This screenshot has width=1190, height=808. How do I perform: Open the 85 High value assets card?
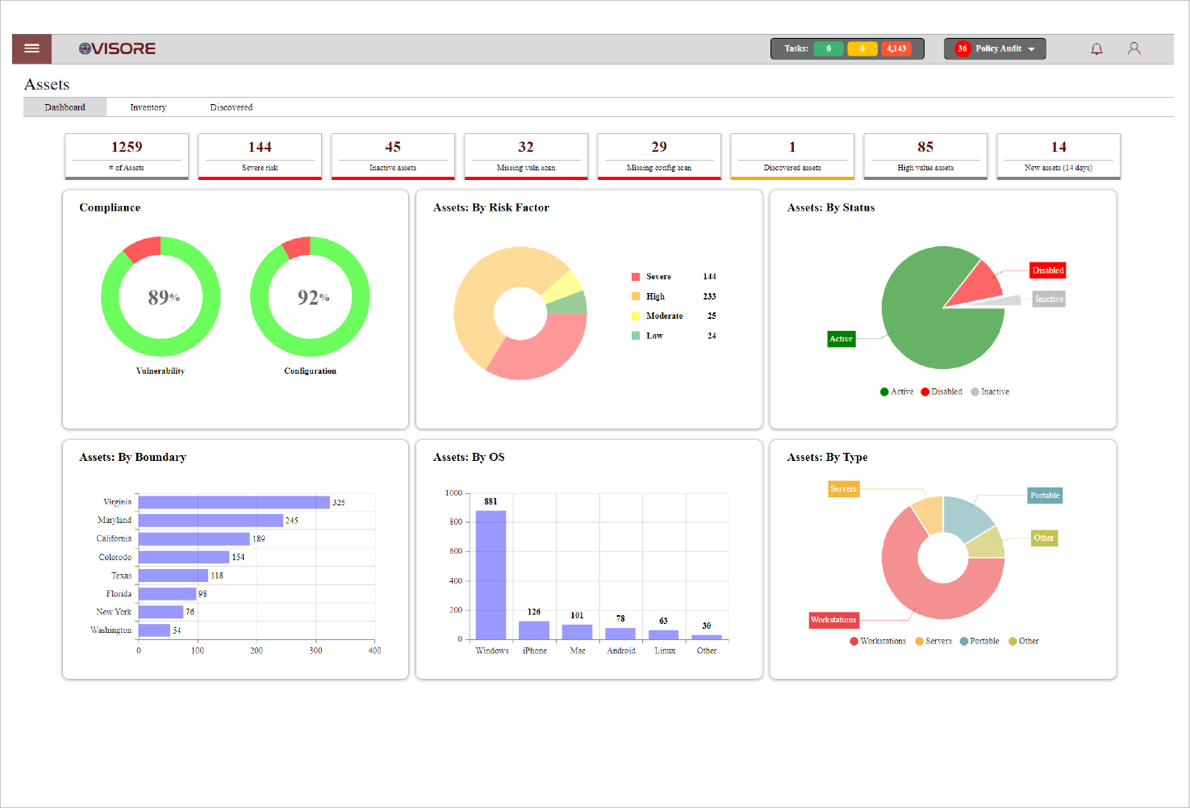pos(925,156)
